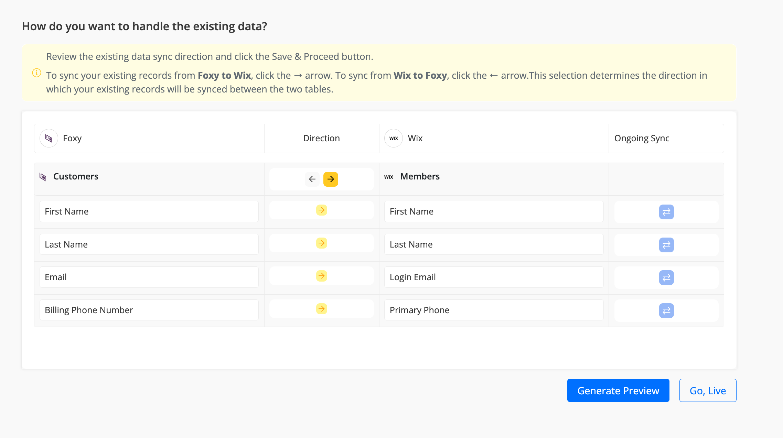Select the Billing Phone Number field

click(149, 310)
